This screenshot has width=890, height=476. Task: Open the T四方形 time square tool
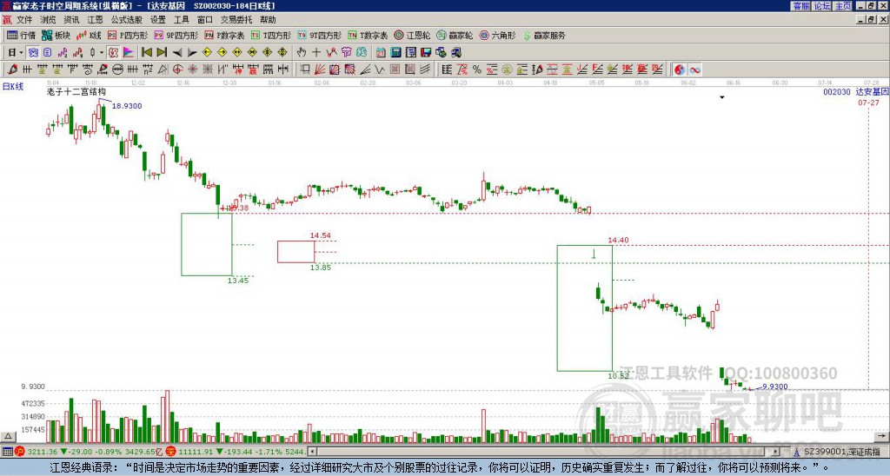(271, 35)
